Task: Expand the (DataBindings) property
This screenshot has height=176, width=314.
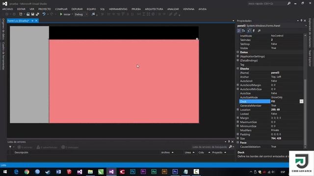Action: 237,60
